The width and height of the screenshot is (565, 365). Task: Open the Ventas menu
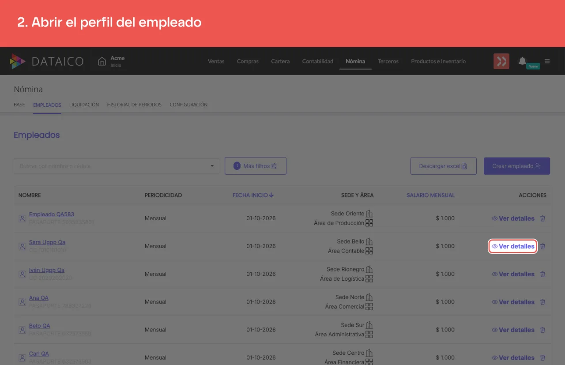(216, 61)
